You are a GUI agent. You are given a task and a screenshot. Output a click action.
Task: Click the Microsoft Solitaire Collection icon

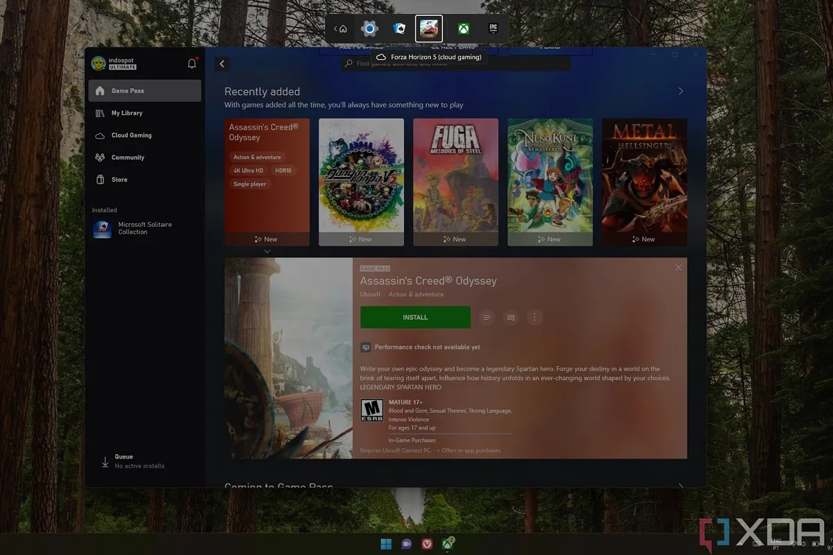pos(102,229)
